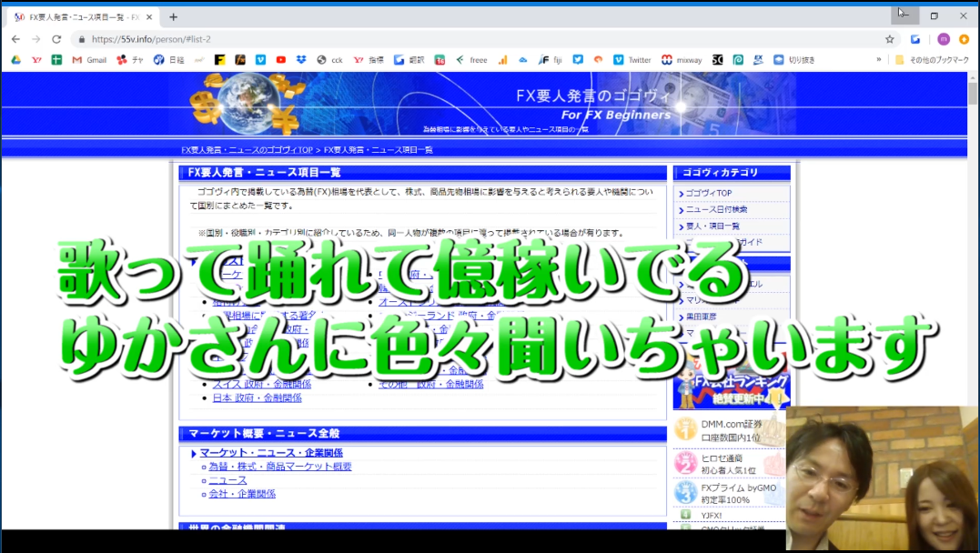
Task: Open the fiji bookmark
Action: [x=550, y=59]
